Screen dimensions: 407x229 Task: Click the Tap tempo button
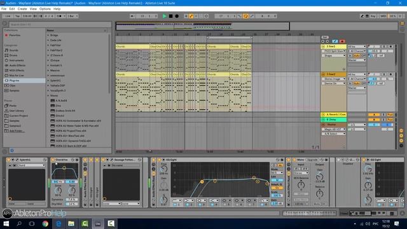point(17,16)
